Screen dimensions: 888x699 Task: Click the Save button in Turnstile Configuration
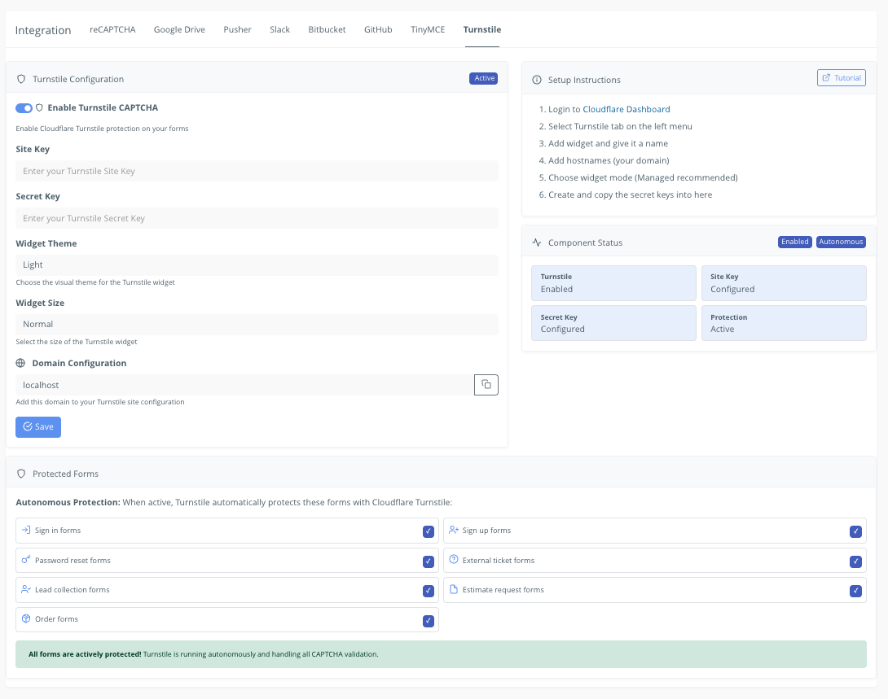coord(37,426)
